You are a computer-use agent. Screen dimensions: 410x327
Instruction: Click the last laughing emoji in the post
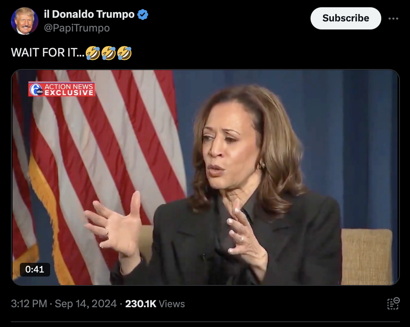pyautogui.click(x=125, y=53)
